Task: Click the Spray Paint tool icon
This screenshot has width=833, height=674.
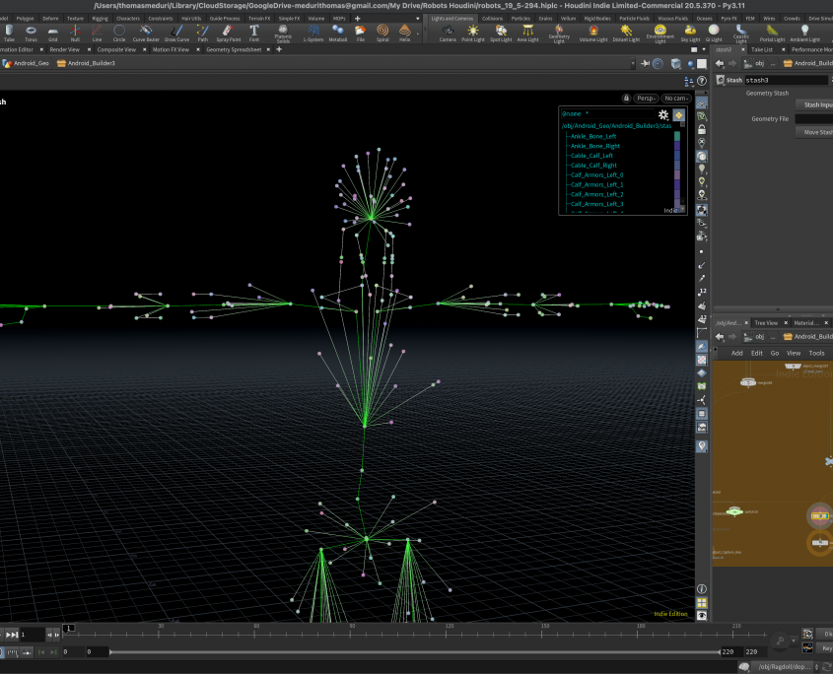Action: coord(229,33)
